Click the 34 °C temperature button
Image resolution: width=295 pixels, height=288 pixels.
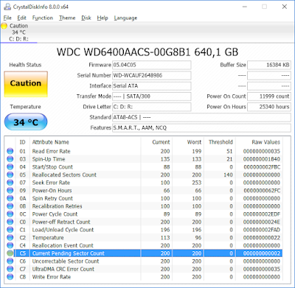tap(26, 122)
